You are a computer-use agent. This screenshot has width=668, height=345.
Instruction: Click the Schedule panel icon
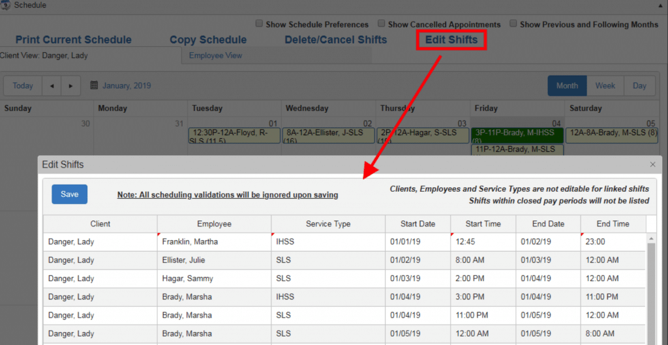6,5
